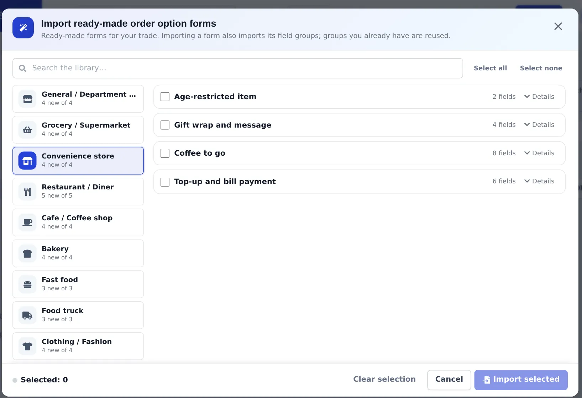Screen dimensions: 582x398
Task: Click the Top-up and bill payment title
Action: [x=225, y=182]
